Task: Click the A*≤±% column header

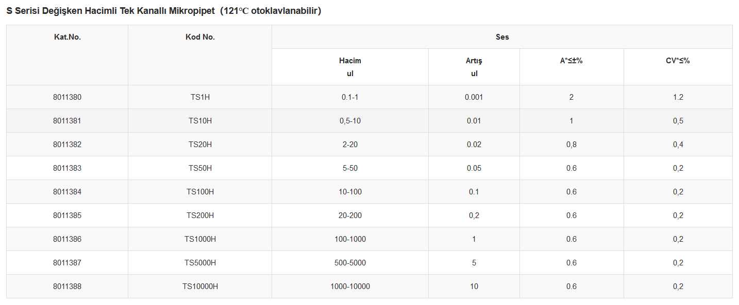Action: pyautogui.click(x=572, y=67)
